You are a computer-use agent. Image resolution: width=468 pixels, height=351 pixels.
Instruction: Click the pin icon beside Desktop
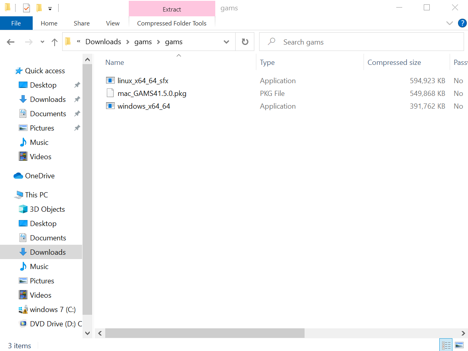[77, 85]
